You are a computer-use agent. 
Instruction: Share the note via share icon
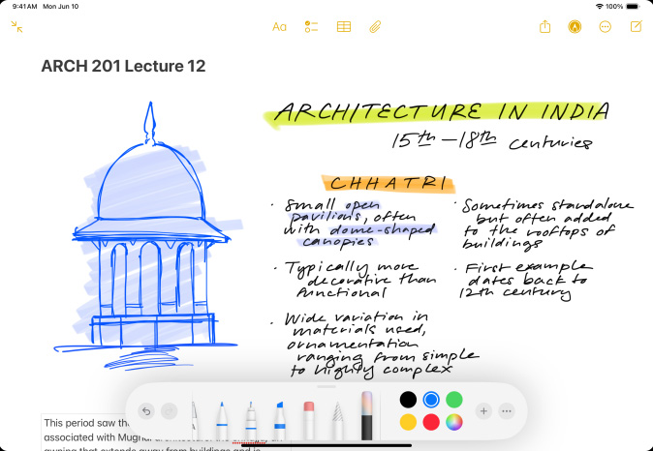545,27
